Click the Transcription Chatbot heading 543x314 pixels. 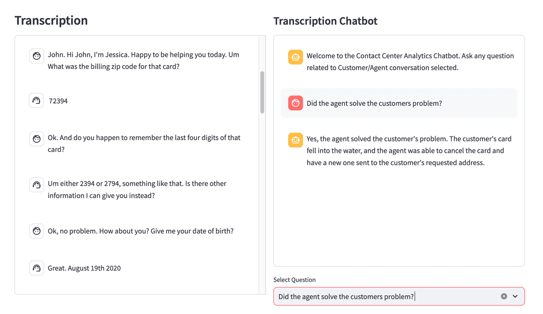pos(325,21)
